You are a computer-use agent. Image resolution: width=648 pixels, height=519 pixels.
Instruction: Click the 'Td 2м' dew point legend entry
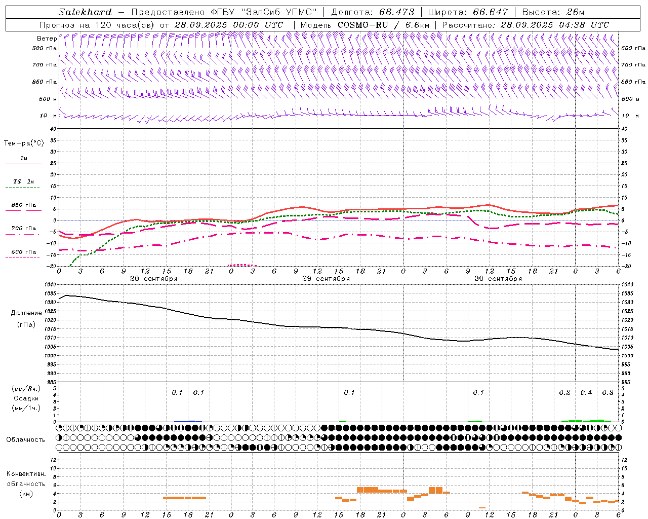click(23, 181)
